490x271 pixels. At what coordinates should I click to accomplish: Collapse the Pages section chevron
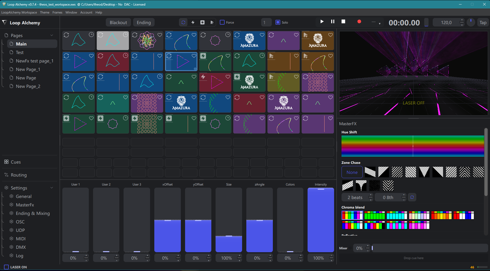pos(52,35)
